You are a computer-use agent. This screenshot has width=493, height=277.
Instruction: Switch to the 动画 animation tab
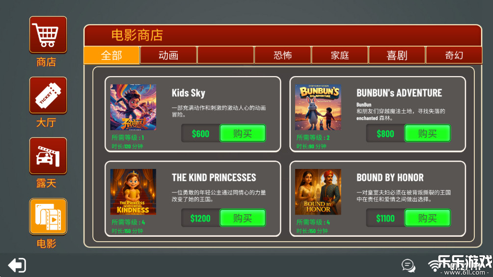(168, 55)
